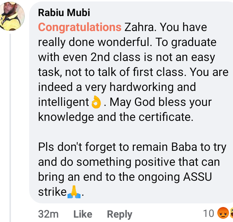Click the praying hands emoji after 'strike'
Image resolution: width=233 pixels, height=222 pixels.
74,192
